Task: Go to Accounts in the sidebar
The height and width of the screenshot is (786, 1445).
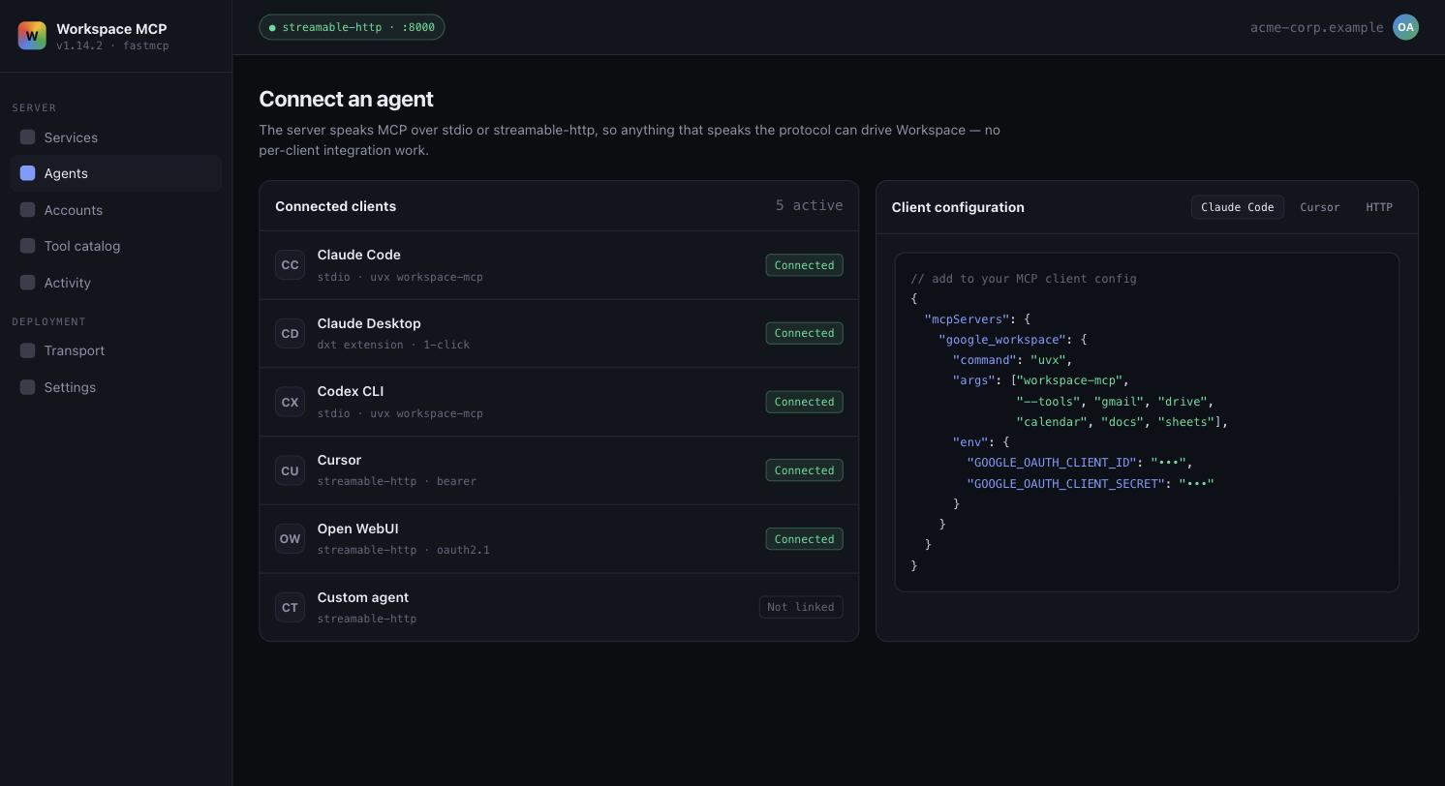Action: tap(116, 210)
